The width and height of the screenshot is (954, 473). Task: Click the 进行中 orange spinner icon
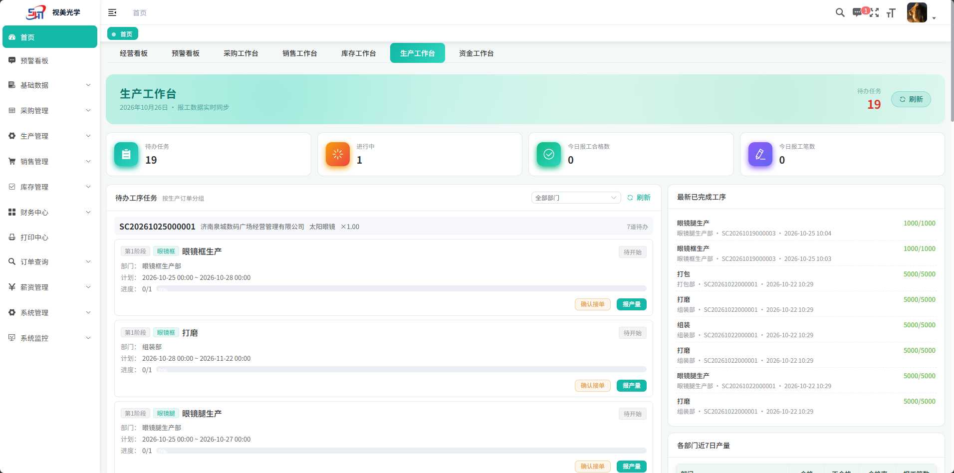pos(338,154)
